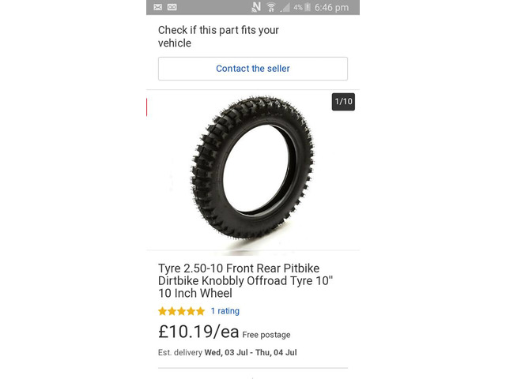Tap the 1/10 image counter badge
Screen dimensions: 506x379
click(x=343, y=102)
